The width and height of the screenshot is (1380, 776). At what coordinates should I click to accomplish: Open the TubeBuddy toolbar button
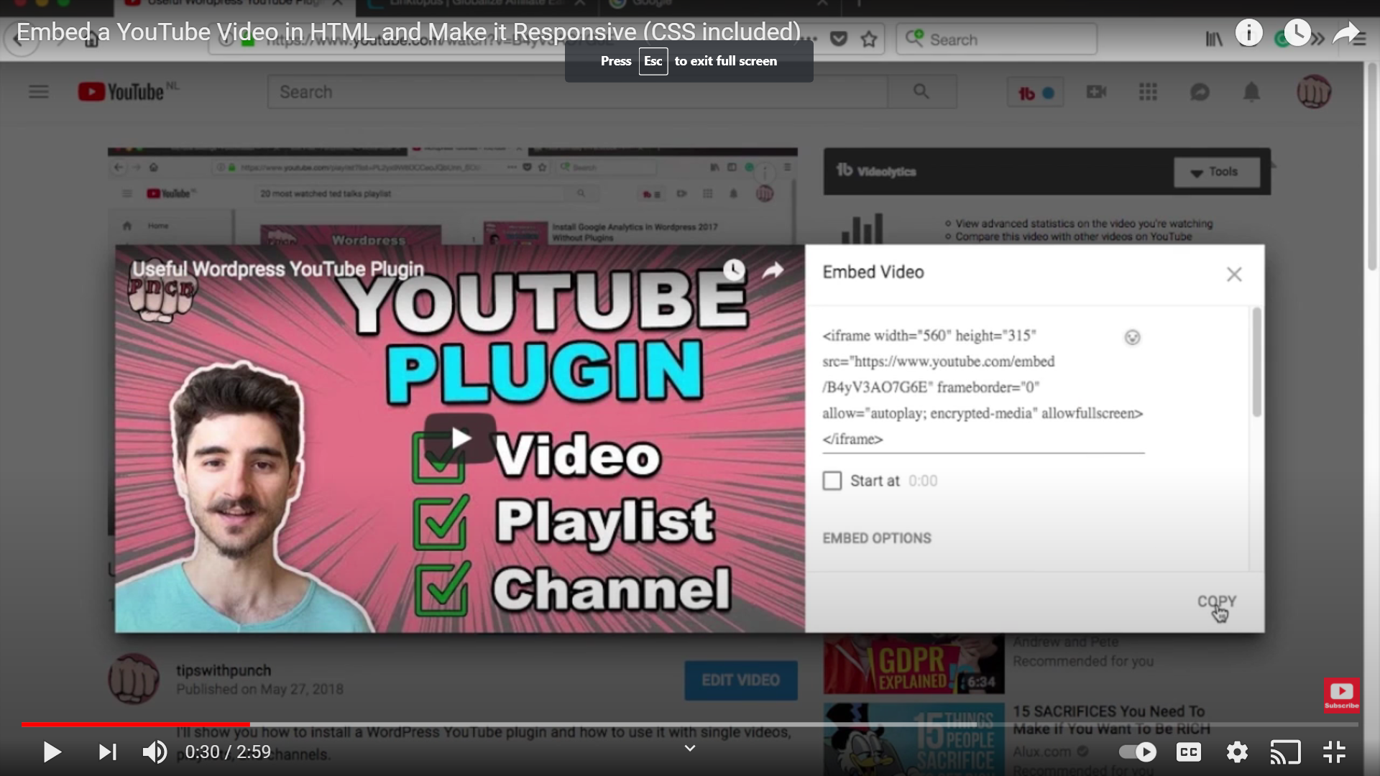click(x=1036, y=93)
